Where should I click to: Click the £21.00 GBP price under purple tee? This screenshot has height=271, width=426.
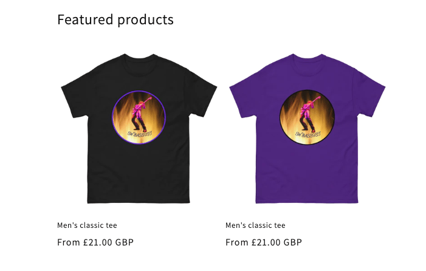[x=277, y=242]
